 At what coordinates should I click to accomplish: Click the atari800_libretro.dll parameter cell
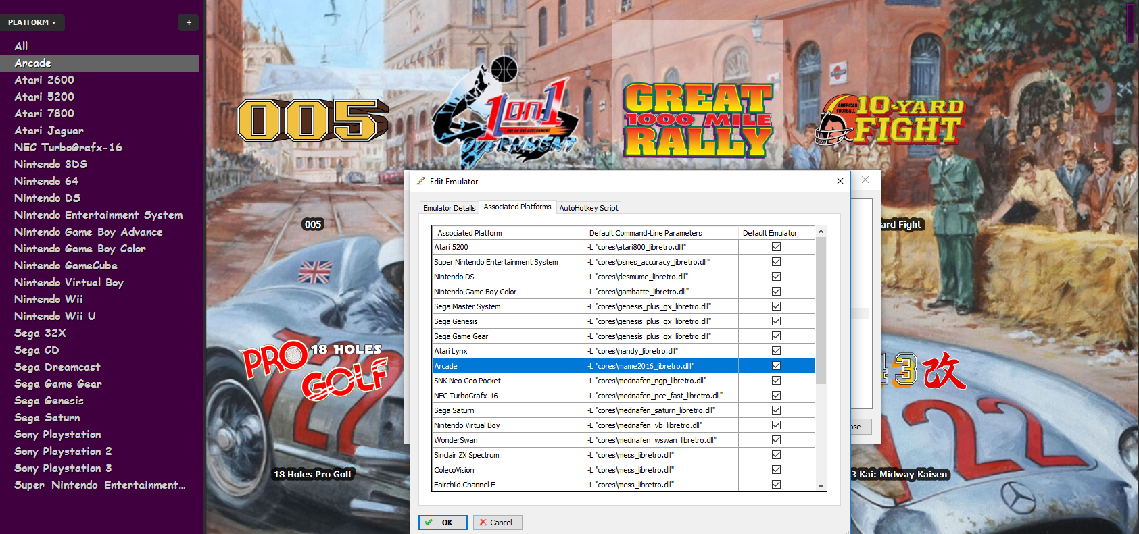click(x=662, y=247)
